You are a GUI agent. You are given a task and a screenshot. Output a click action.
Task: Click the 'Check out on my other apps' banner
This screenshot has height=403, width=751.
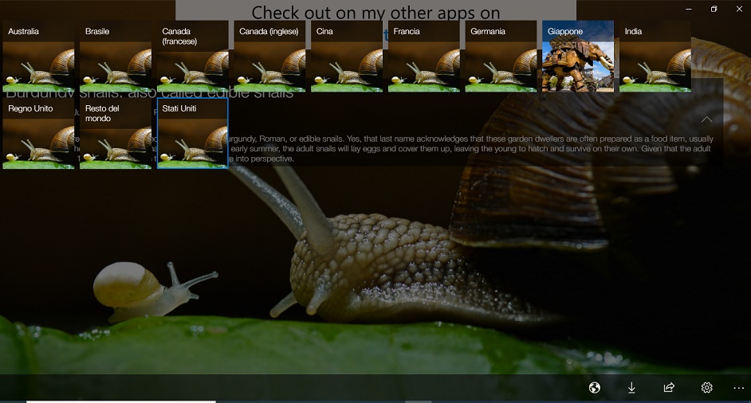(x=375, y=13)
